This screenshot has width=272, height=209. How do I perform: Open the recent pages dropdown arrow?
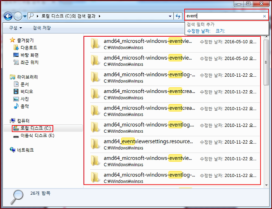[25, 16]
